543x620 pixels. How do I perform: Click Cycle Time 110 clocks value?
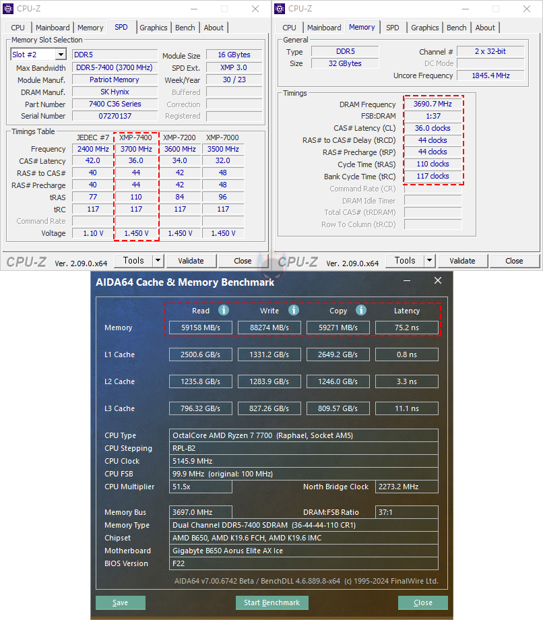pos(433,164)
